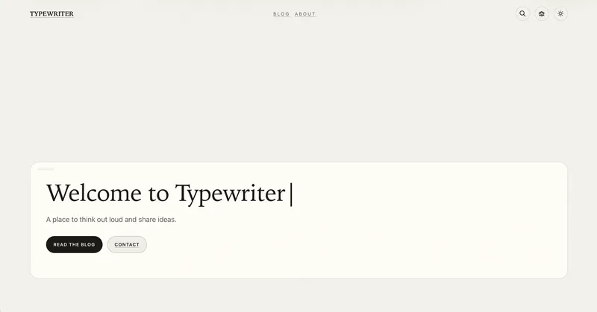597x312 pixels.
Task: Go home via the TYPEWRITER logo
Action: pos(51,14)
